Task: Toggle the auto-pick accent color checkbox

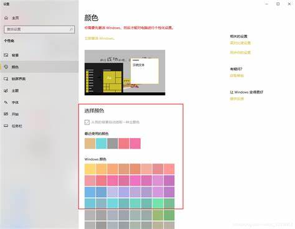Action: click(x=87, y=122)
